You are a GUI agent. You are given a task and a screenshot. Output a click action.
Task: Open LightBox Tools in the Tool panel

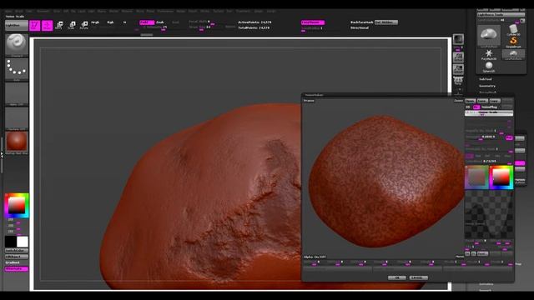pos(501,15)
